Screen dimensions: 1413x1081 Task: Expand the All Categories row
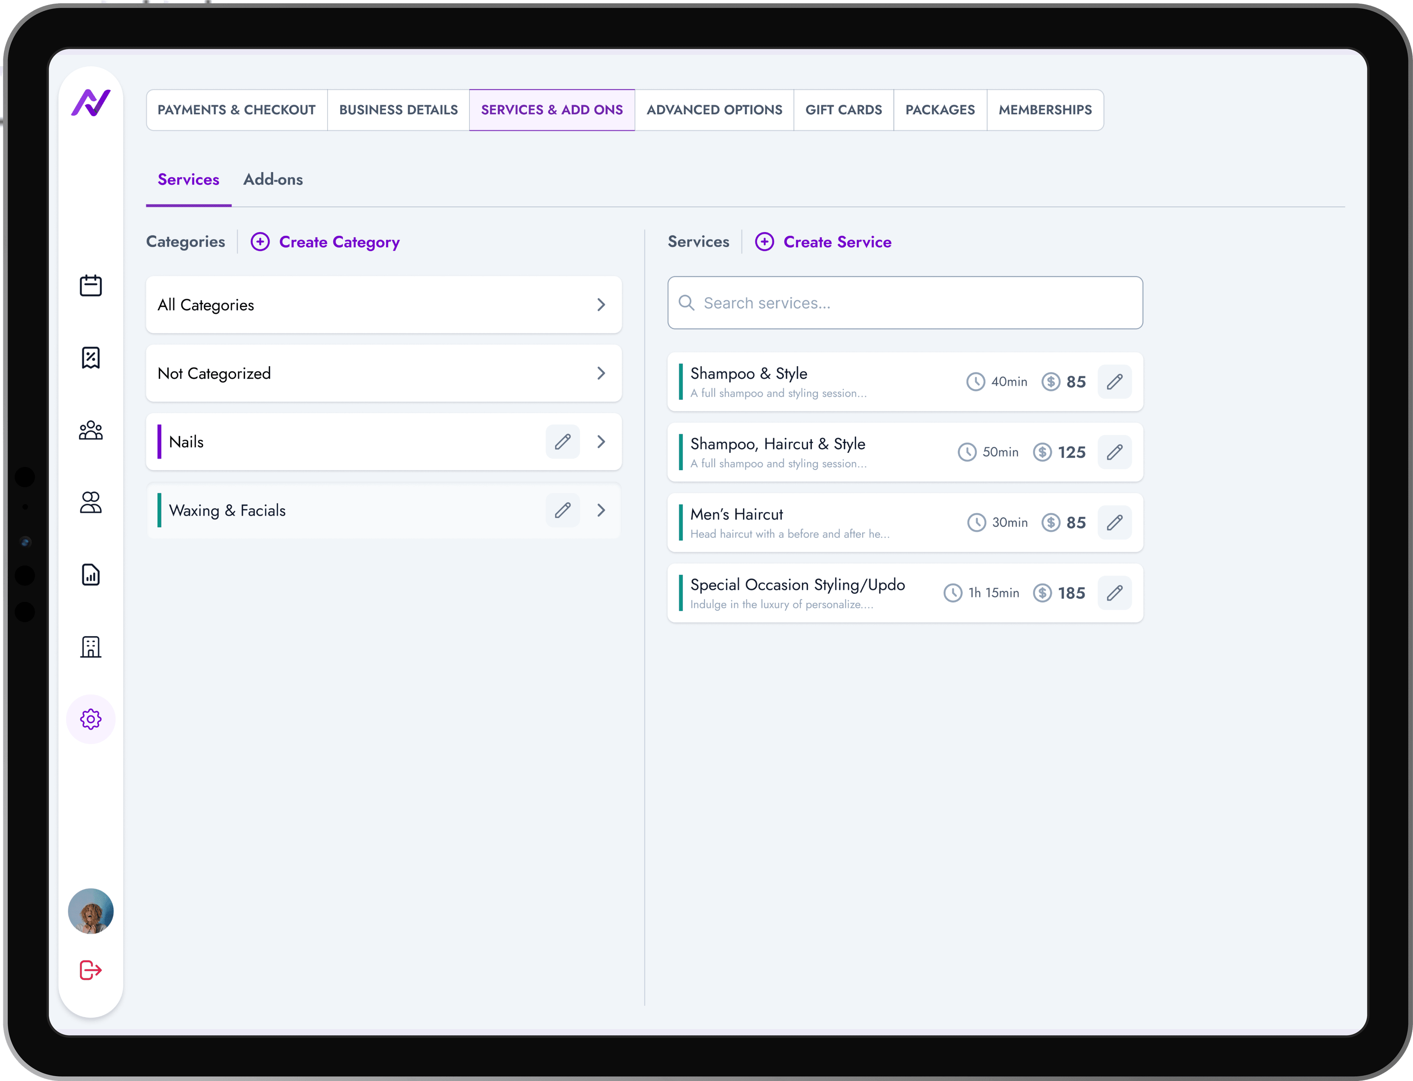point(602,304)
